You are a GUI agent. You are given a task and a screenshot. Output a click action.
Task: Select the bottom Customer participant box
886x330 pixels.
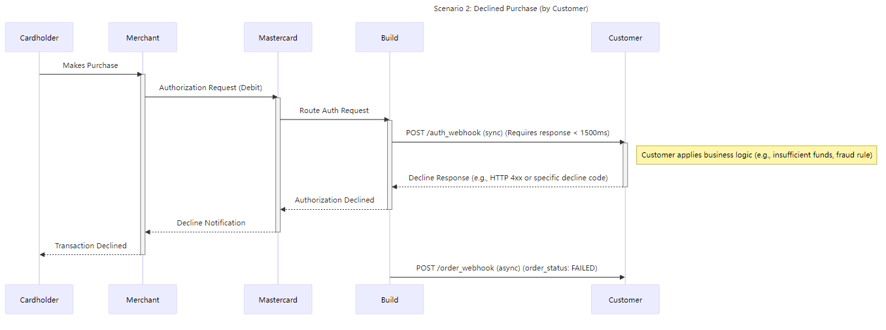(x=625, y=300)
